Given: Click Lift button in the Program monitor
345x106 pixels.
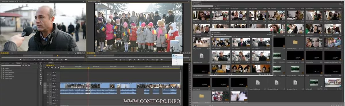Looking at the screenshot, I should (x=153, y=59).
